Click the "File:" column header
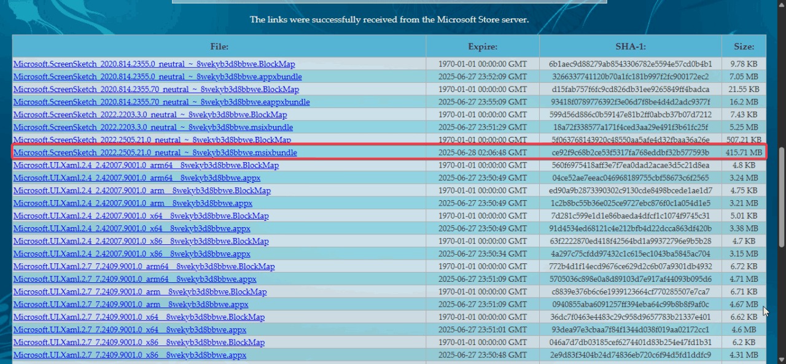Image resolution: width=786 pixels, height=364 pixels. pos(219,46)
